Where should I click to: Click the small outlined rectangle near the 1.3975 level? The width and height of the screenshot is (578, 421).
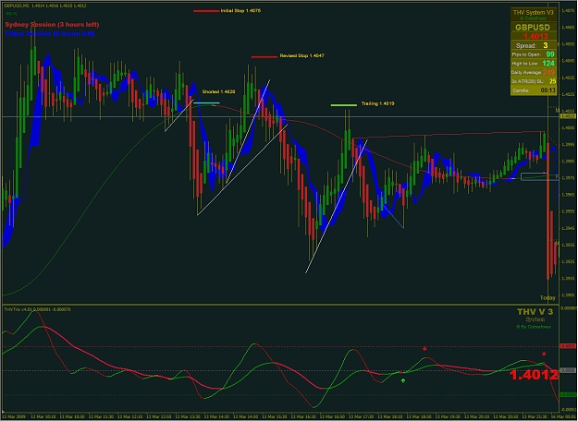540,176
